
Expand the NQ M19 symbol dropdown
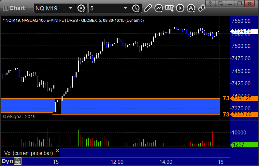pyautogui.click(x=70, y=8)
